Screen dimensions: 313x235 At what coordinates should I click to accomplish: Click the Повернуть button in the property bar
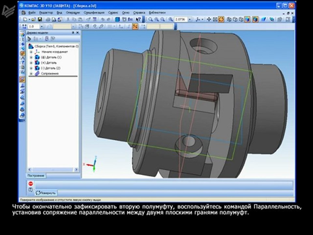click(46, 193)
